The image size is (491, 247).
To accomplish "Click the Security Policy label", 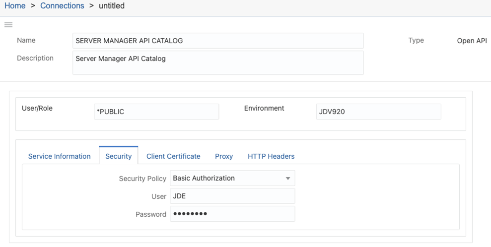I will 142,179.
